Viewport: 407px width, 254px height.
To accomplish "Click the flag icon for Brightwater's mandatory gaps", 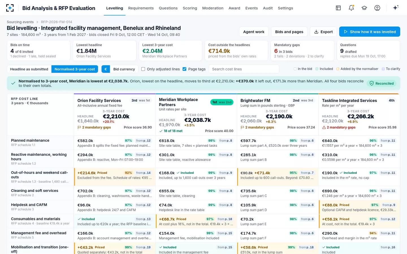I will click(x=242, y=128).
